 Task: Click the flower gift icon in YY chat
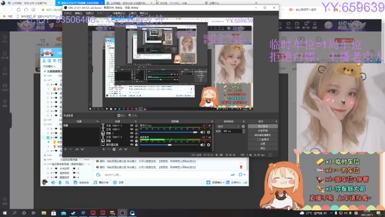click(241, 167)
